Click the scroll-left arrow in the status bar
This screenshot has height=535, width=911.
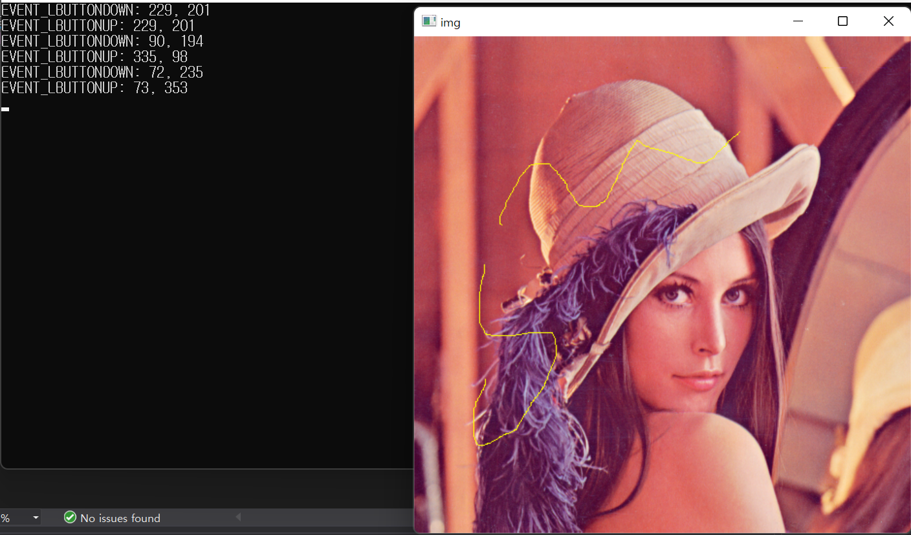click(x=238, y=517)
